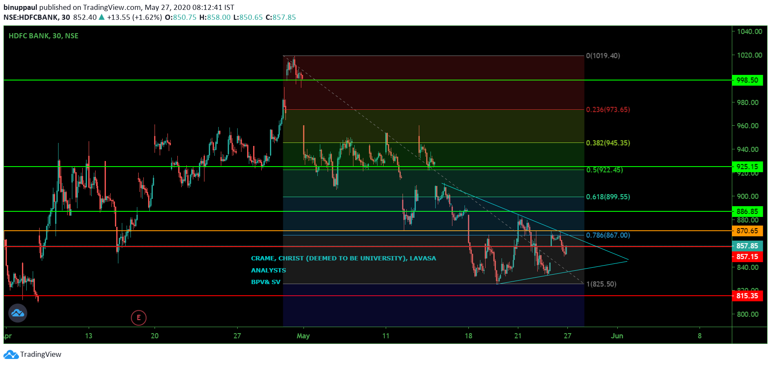This screenshot has width=771, height=365.
Task: Open the earnings 'E' marker
Action: coord(139,318)
